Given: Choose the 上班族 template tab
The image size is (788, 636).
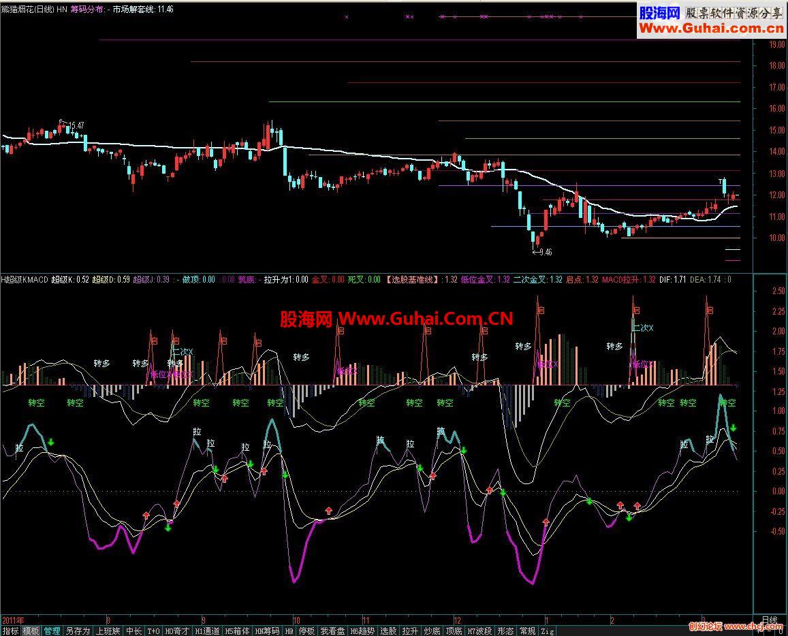Looking at the screenshot, I should 108,631.
